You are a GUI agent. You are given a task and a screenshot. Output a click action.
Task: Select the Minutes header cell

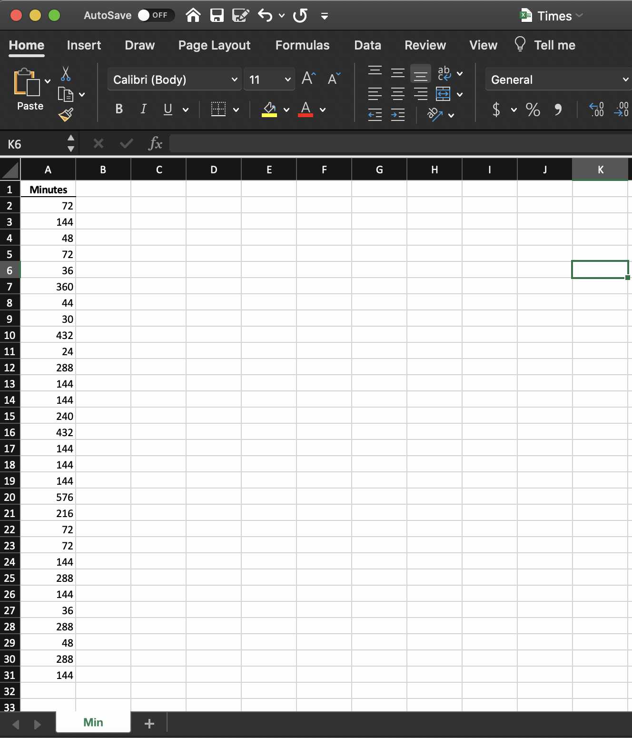click(48, 189)
